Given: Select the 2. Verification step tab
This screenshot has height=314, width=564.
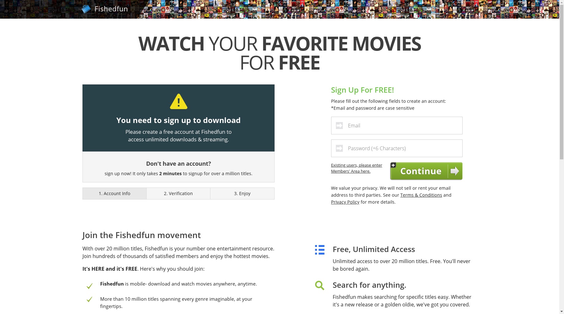Looking at the screenshot, I should pyautogui.click(x=178, y=194).
